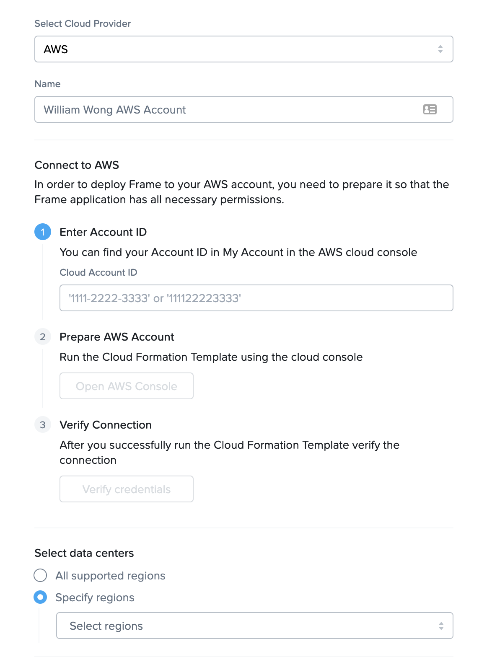Click the Verify Connection step heading
The height and width of the screenshot is (662, 492).
point(106,425)
